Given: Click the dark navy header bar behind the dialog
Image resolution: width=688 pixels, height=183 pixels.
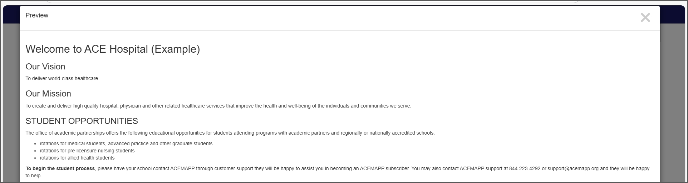Looking at the screenshot, I should pyautogui.click(x=672, y=14).
